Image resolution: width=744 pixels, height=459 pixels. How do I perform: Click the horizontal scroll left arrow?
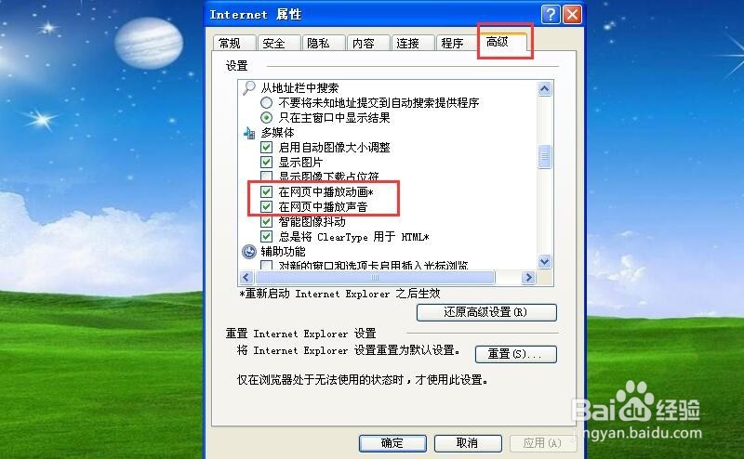pyautogui.click(x=246, y=278)
